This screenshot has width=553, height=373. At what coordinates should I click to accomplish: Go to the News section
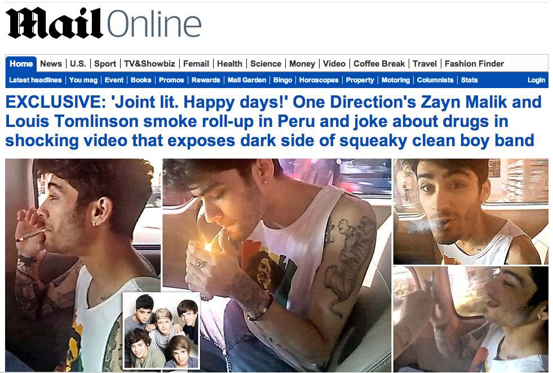(x=51, y=64)
